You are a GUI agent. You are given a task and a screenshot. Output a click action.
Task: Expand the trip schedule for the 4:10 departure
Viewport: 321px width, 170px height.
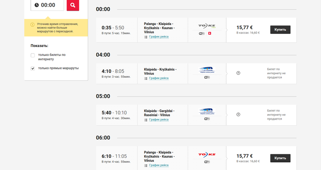click(x=159, y=78)
